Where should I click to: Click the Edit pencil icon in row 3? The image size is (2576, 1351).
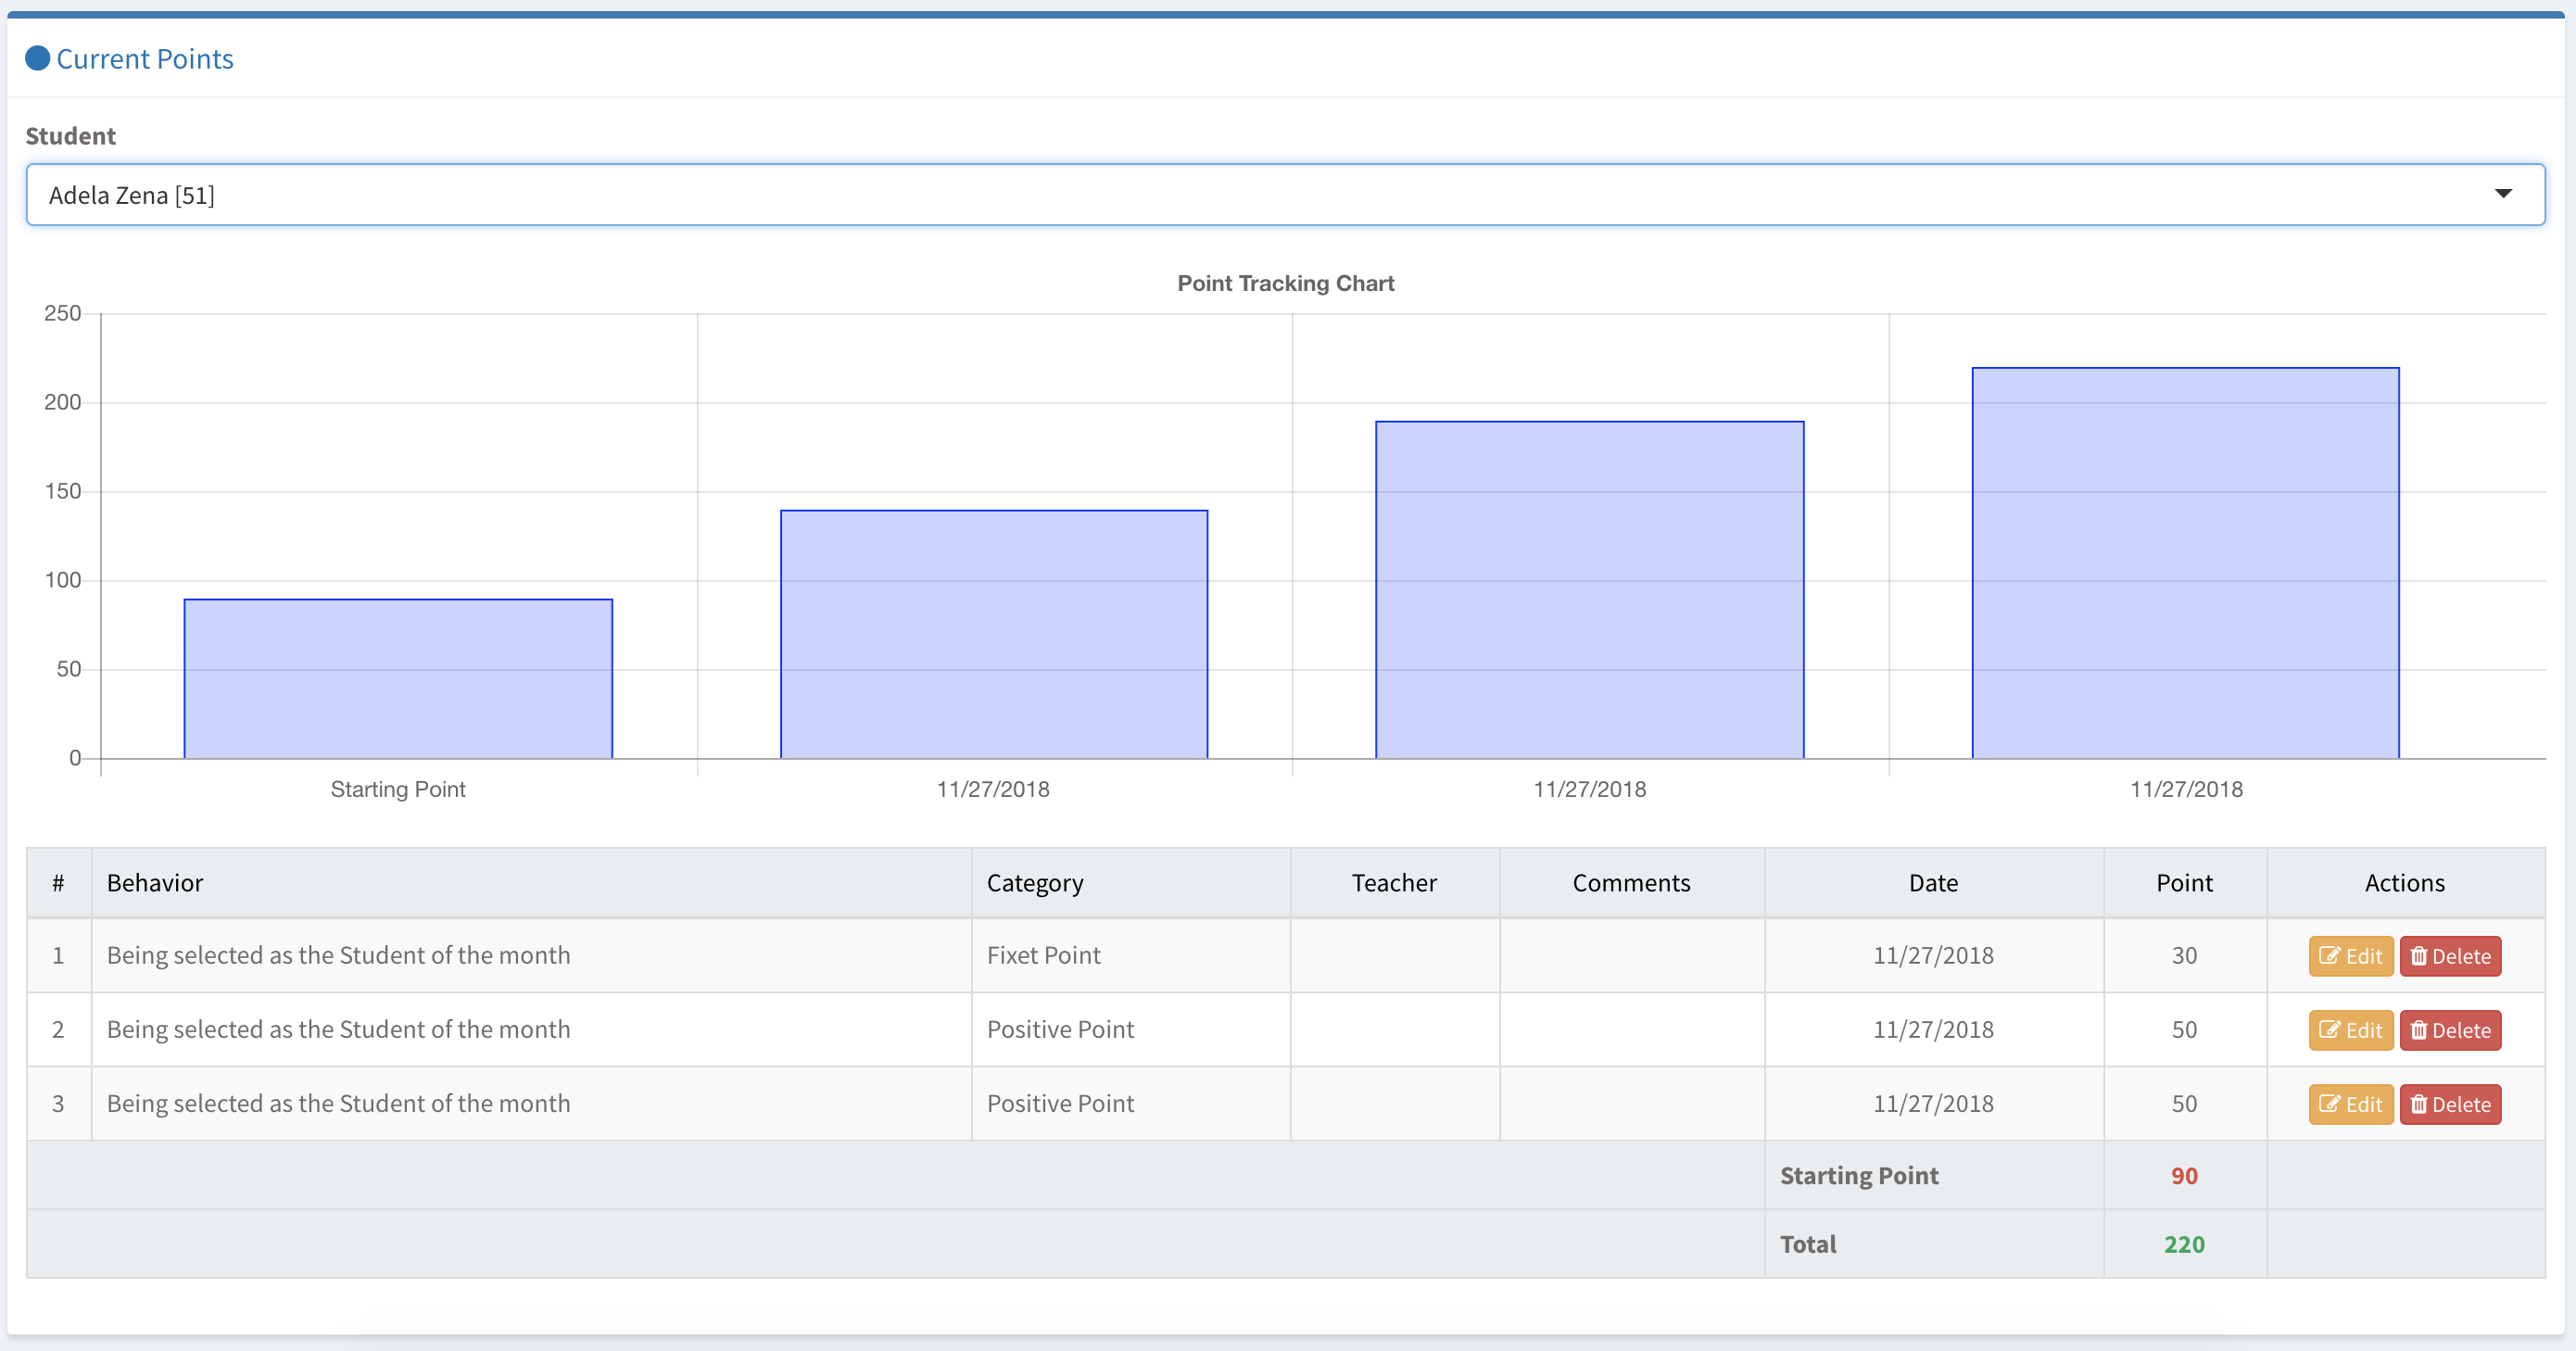coord(2329,1104)
